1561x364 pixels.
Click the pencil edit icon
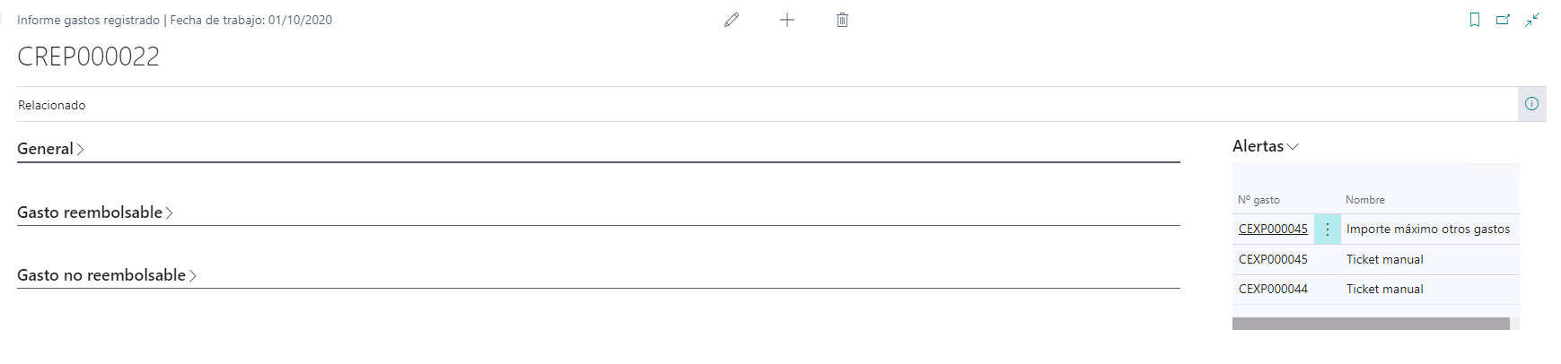coord(732,20)
